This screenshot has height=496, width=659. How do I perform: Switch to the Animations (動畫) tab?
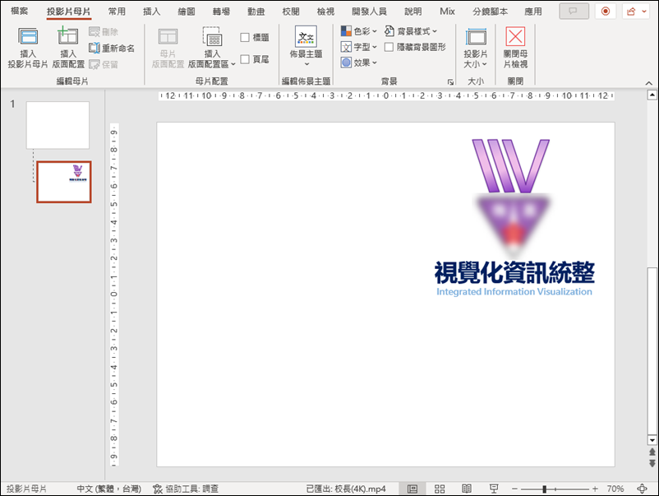(256, 12)
